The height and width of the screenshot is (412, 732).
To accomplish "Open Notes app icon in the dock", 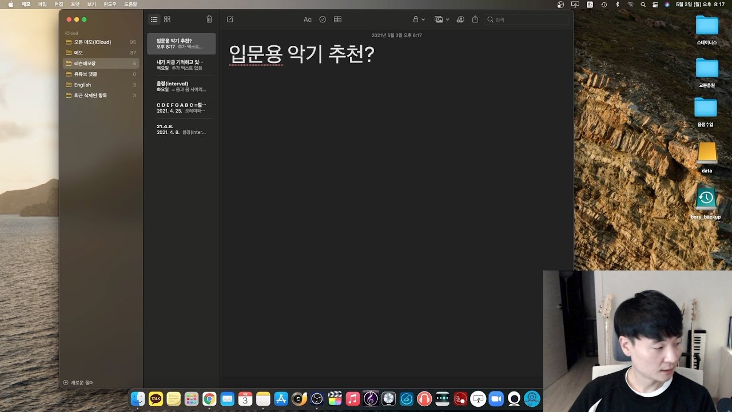I will pos(263,399).
